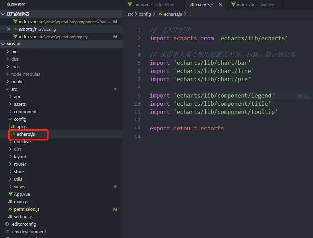Image resolution: width=313 pixels, height=238 pixels.
Task: Click the JS icon of permission.js
Action: click(x=10, y=209)
